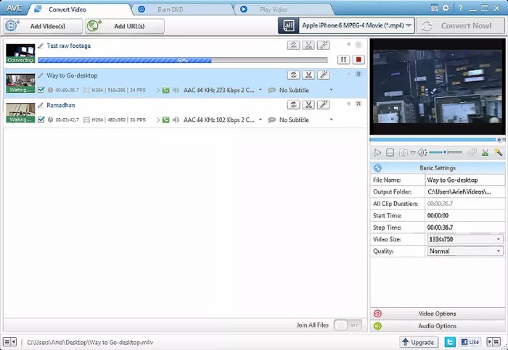Adjust the preview volume slider
Image resolution: width=508 pixels, height=350 pixels.
(x=446, y=152)
